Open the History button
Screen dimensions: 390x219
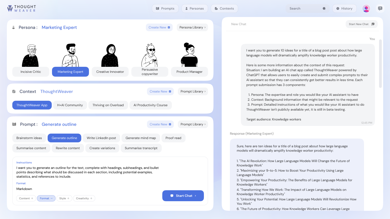coord(344,8)
